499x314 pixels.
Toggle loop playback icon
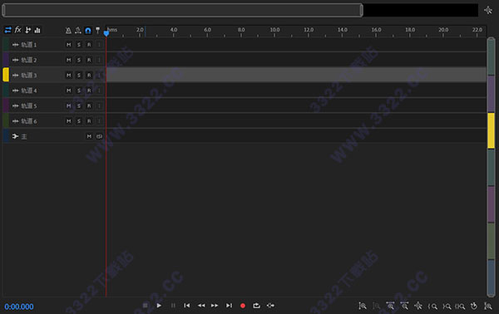click(256, 306)
